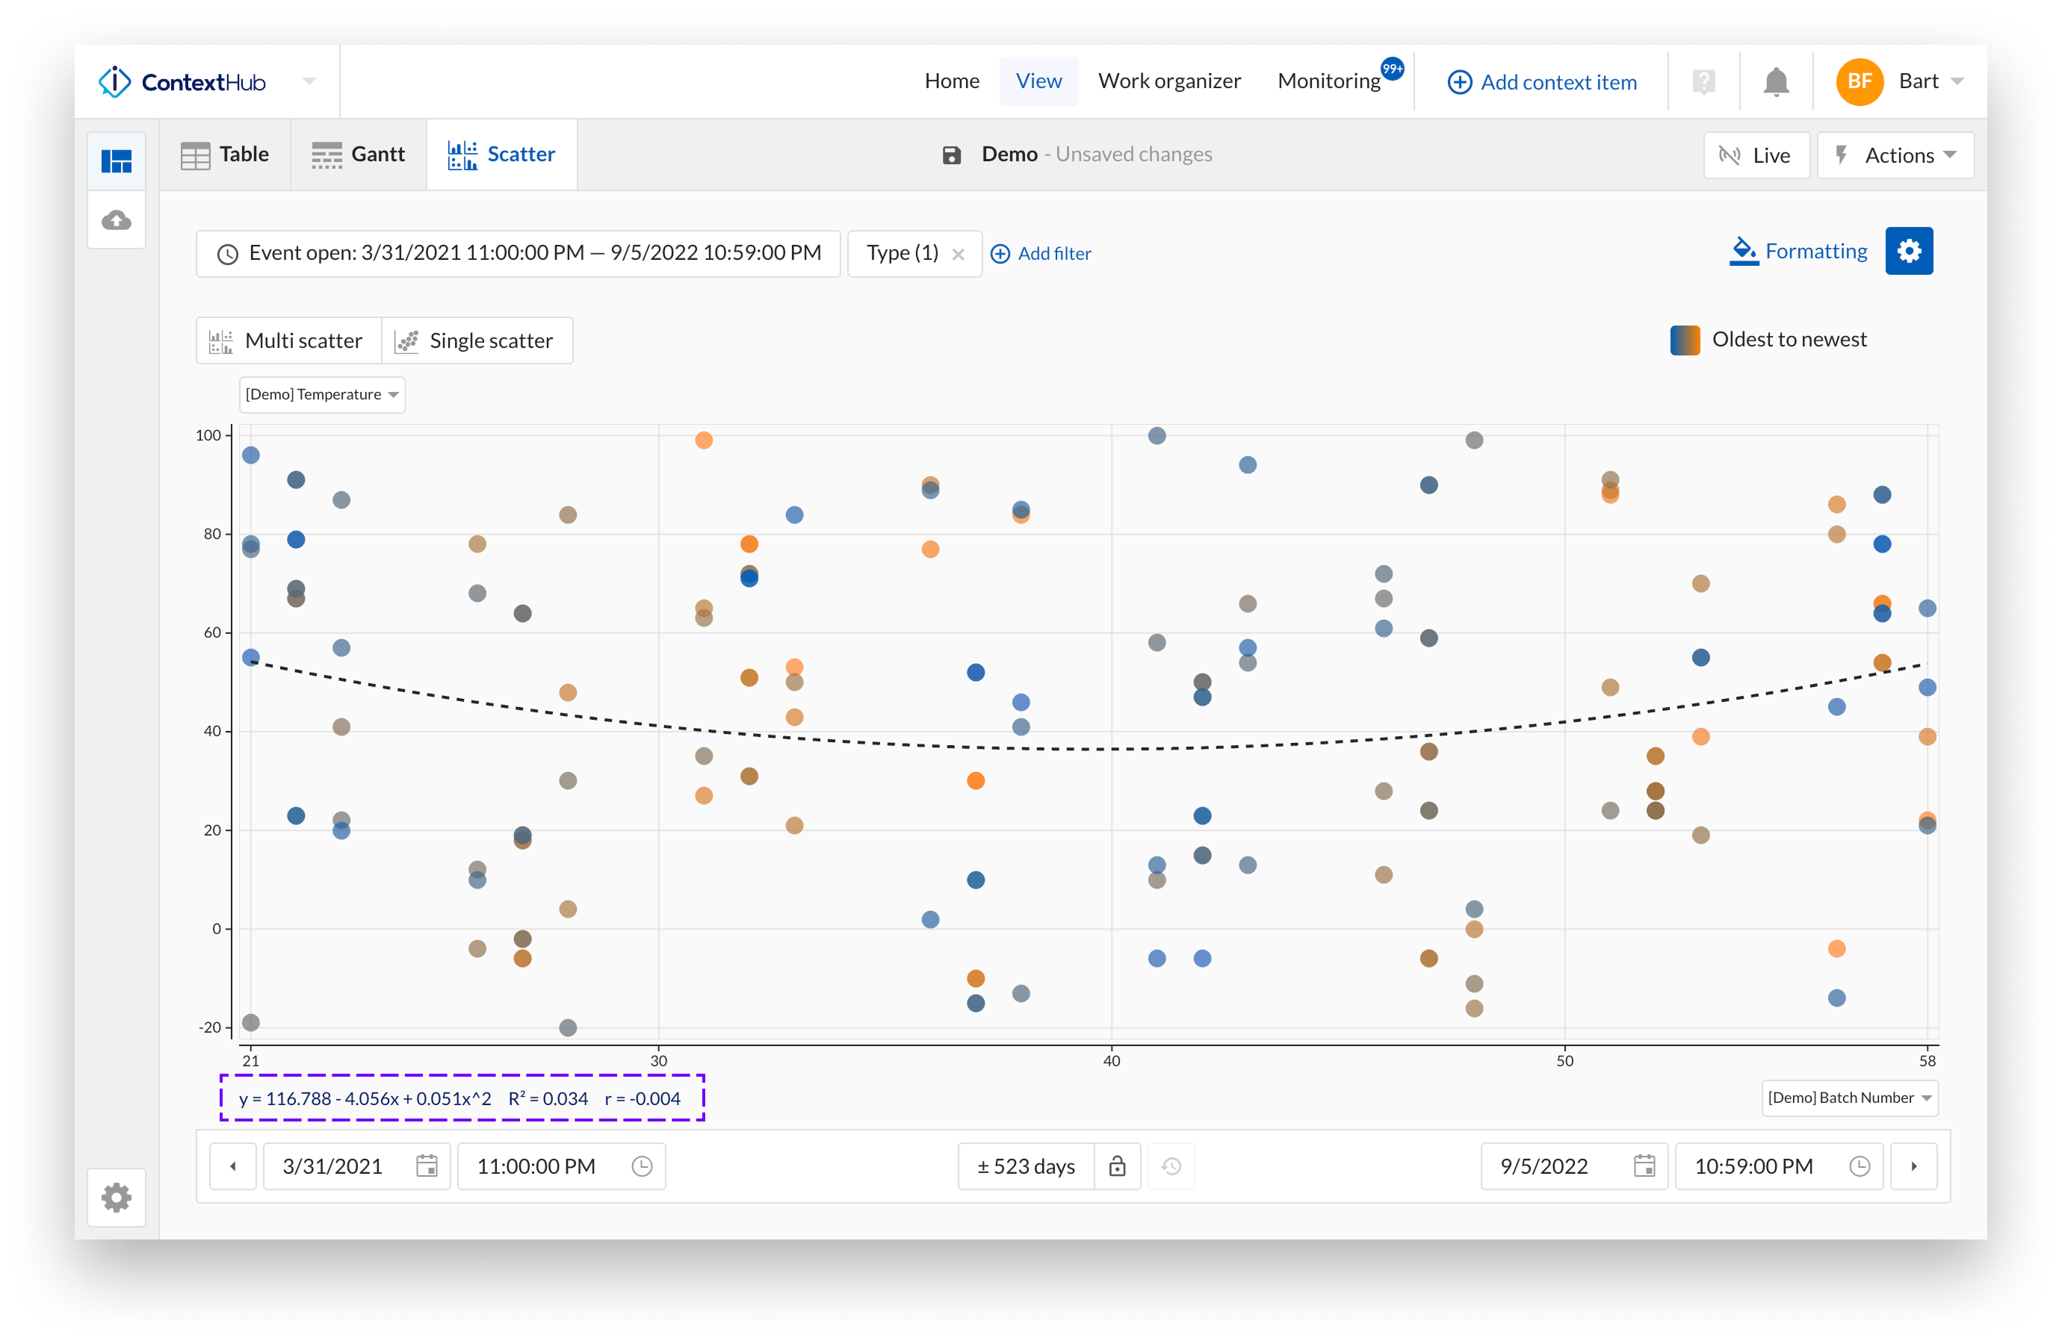Open the calendar picker next to 3/31/2021
Image resolution: width=2062 pixels, height=1344 pixels.
coord(428,1166)
